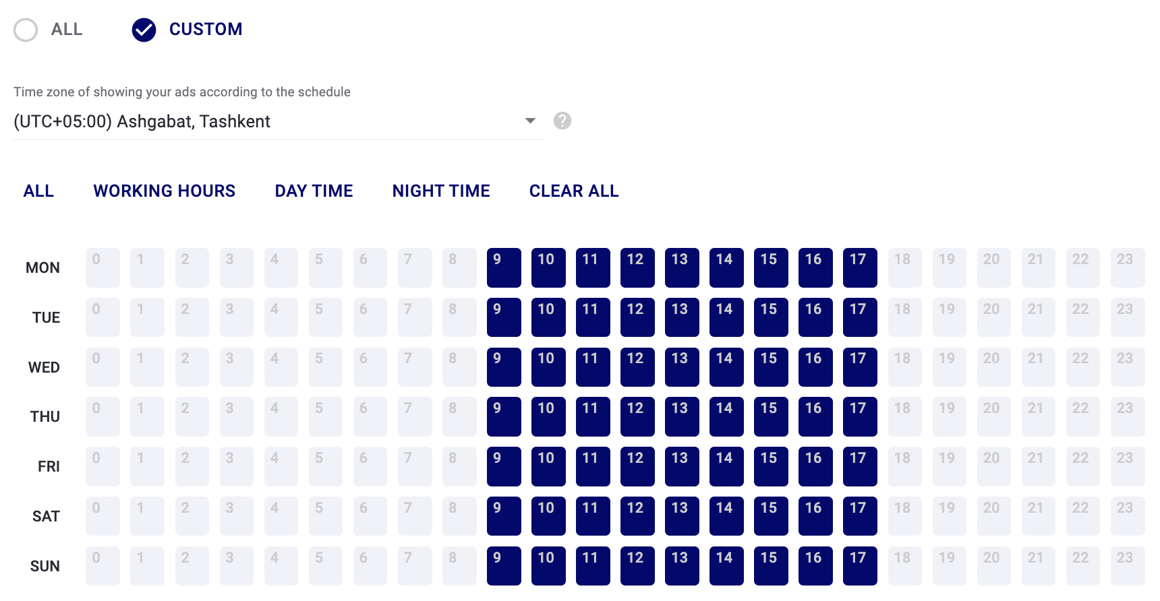
Task: Open the time zone dropdown arrow
Action: click(x=531, y=121)
